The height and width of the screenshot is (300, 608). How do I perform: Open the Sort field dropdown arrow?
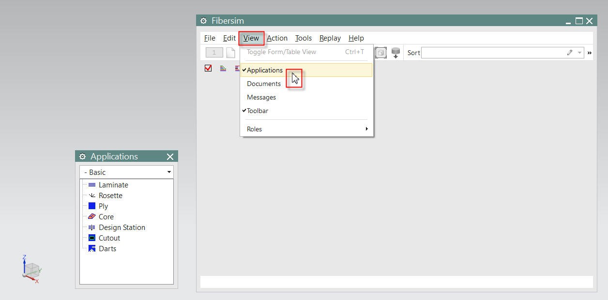pyautogui.click(x=579, y=52)
